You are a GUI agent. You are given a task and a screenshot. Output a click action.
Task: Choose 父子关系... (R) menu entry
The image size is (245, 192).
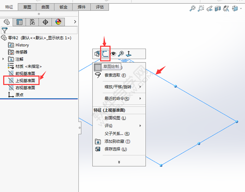(x=119, y=133)
